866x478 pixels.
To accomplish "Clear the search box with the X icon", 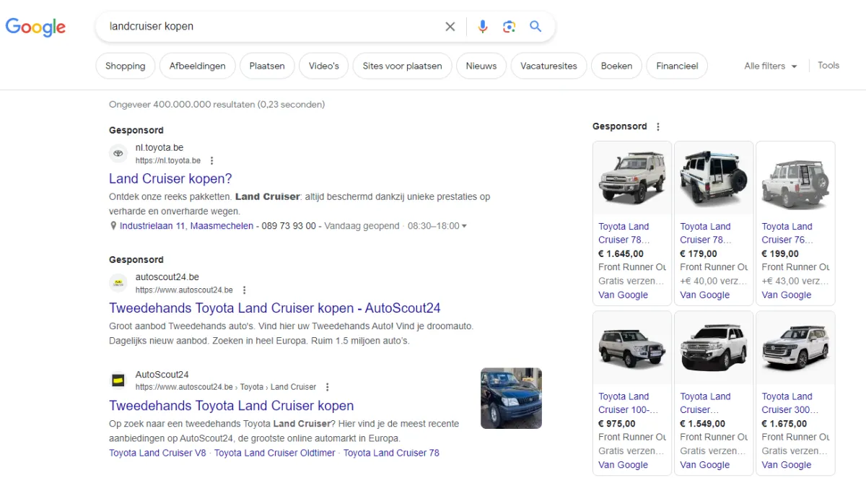I will tap(450, 27).
